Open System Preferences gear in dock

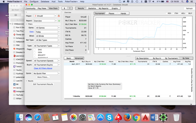pyautogui.click(x=82, y=117)
